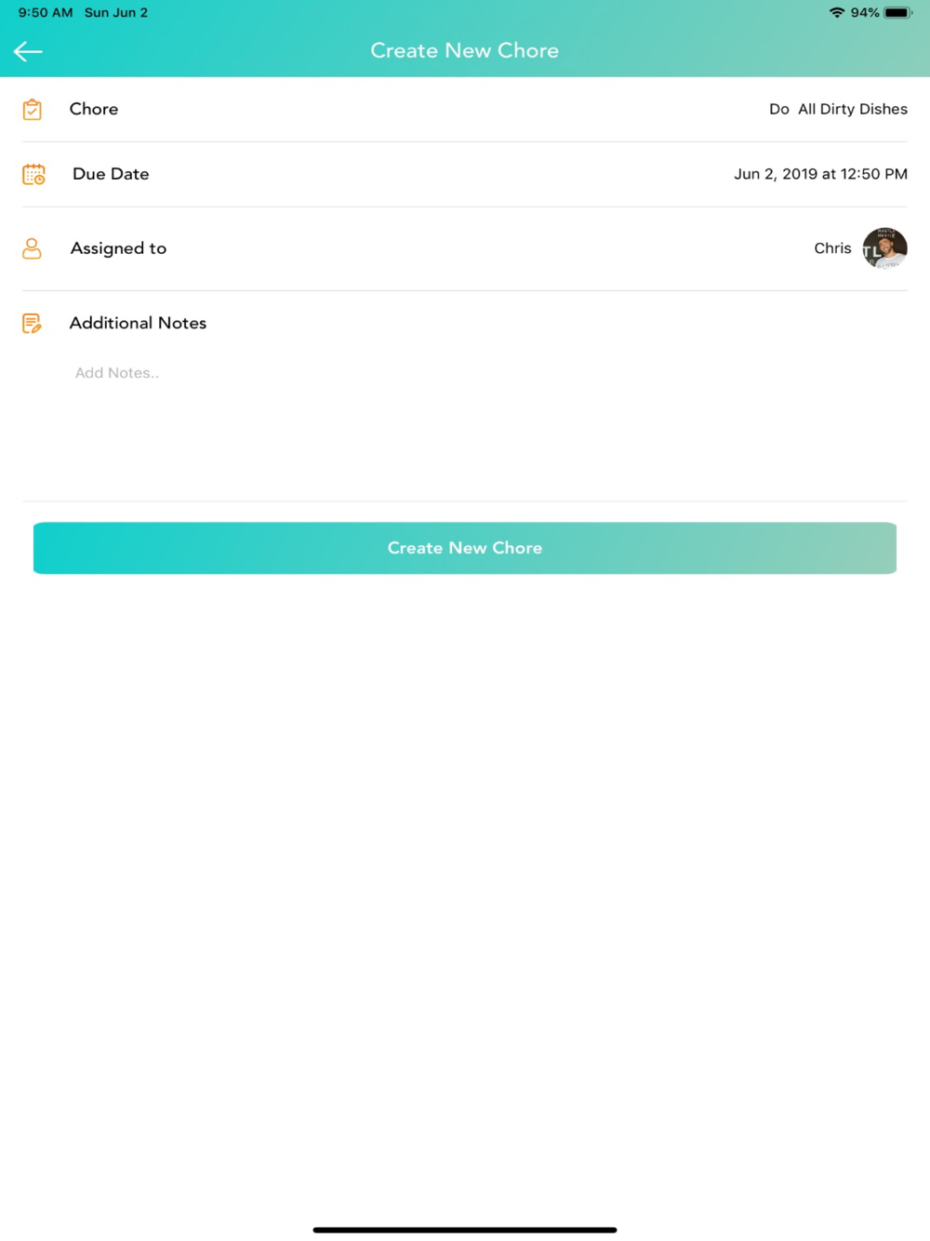Change assignee name Chris
930x1241 pixels.
coord(832,248)
